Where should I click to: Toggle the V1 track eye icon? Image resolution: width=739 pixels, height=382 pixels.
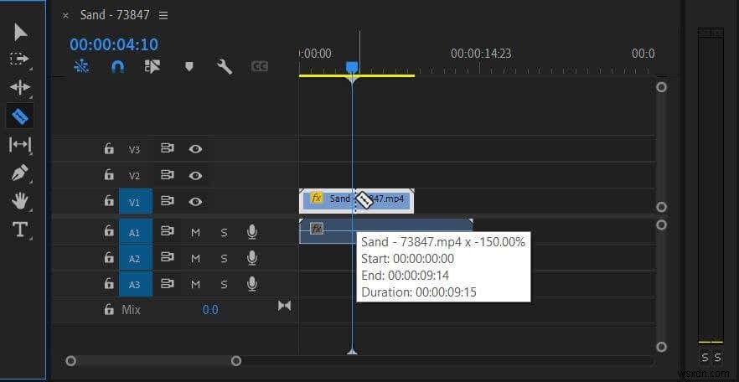[195, 202]
